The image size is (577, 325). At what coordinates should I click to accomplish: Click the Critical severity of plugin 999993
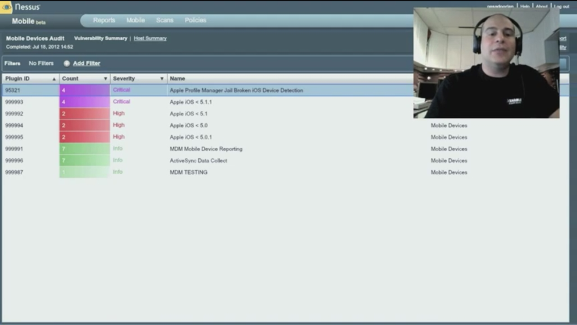tap(121, 102)
